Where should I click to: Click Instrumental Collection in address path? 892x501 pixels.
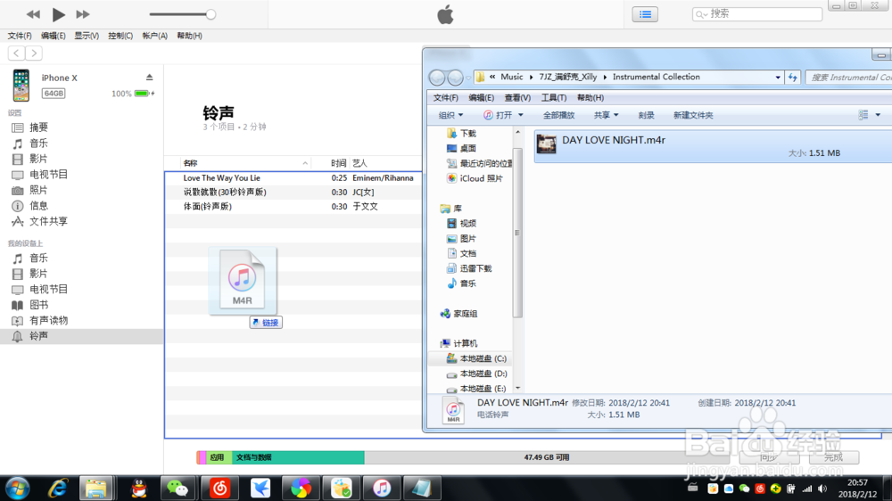point(656,77)
